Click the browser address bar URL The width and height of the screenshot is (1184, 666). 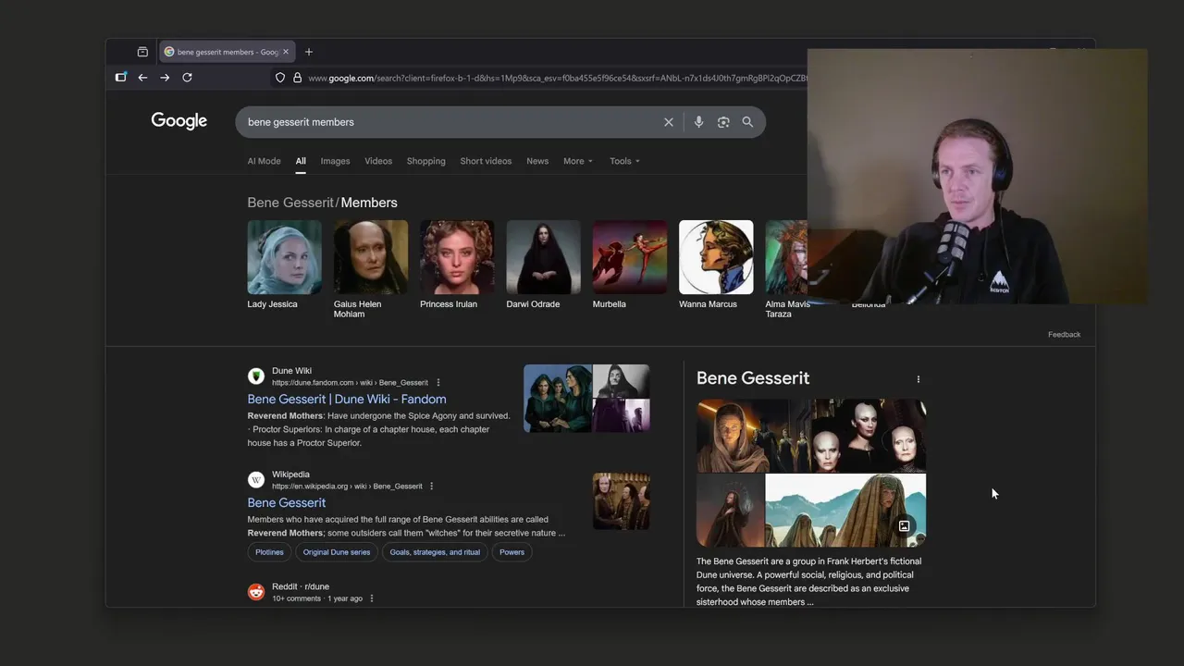pos(555,78)
